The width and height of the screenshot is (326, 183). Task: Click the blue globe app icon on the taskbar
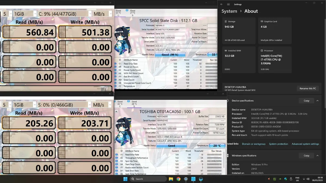(201, 179)
